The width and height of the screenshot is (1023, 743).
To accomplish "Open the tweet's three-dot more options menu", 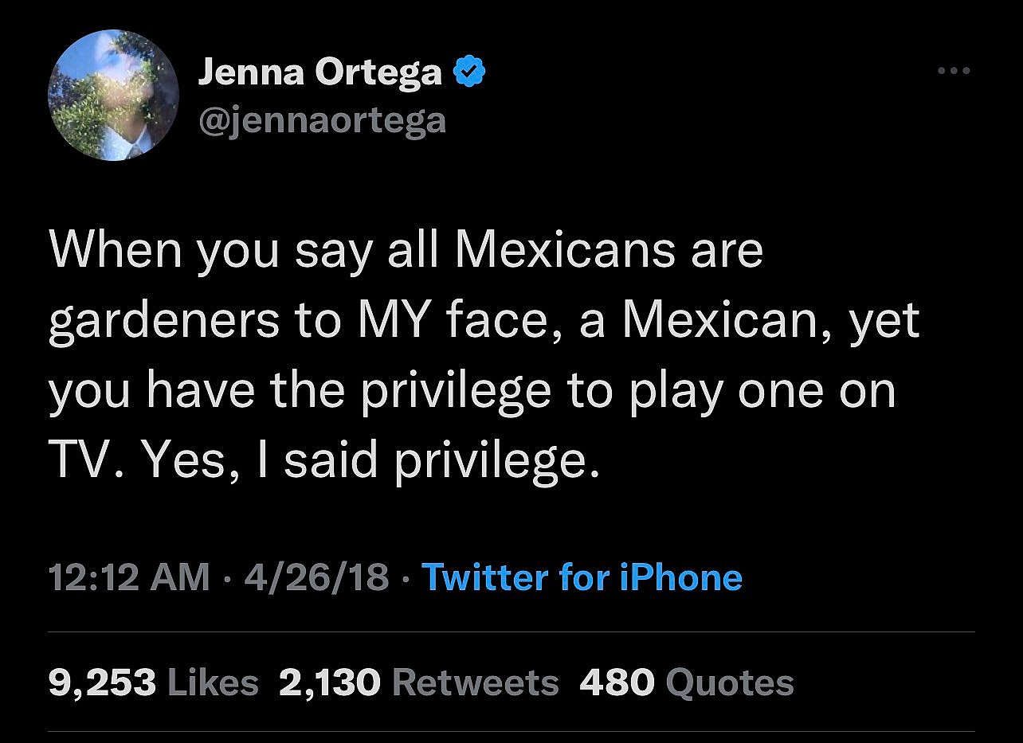I will 953,72.
